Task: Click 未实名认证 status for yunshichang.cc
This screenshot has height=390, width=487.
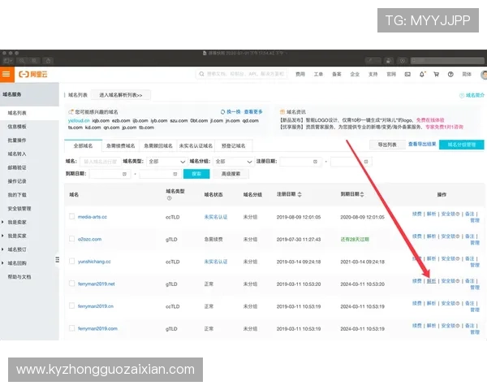Action: [216, 262]
